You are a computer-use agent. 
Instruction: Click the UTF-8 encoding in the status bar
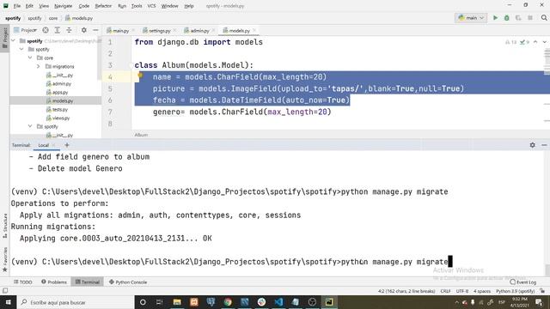462,291
